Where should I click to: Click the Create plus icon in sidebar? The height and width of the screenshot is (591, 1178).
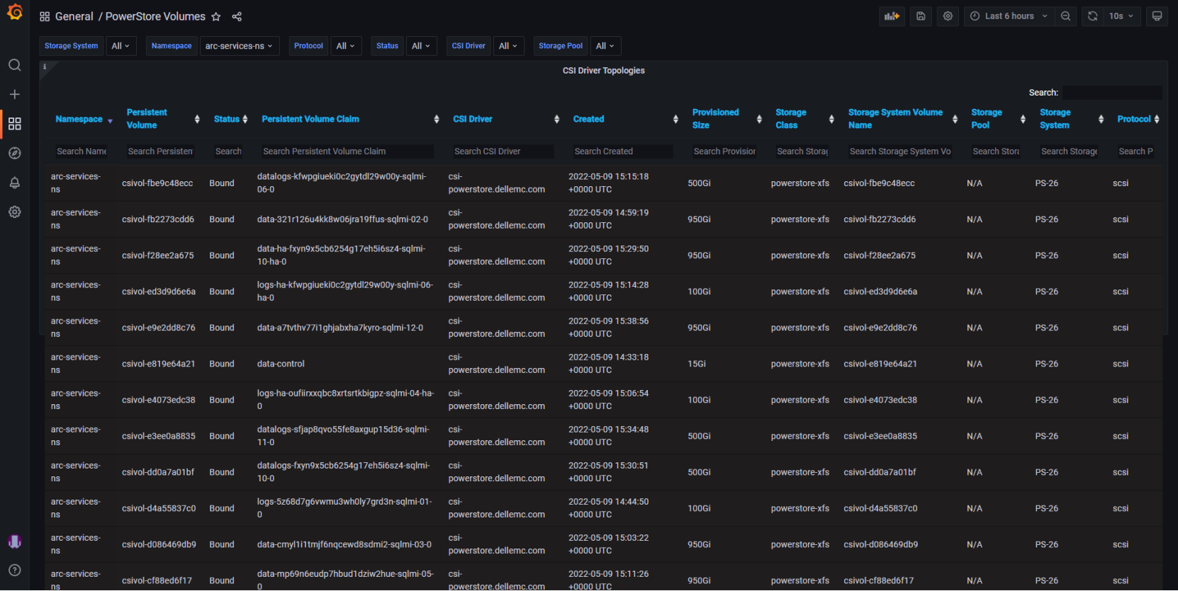[14, 94]
